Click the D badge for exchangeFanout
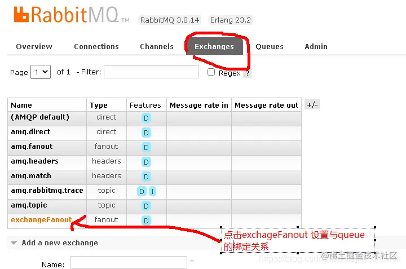Screen dimensions: 406x269 click(146, 221)
